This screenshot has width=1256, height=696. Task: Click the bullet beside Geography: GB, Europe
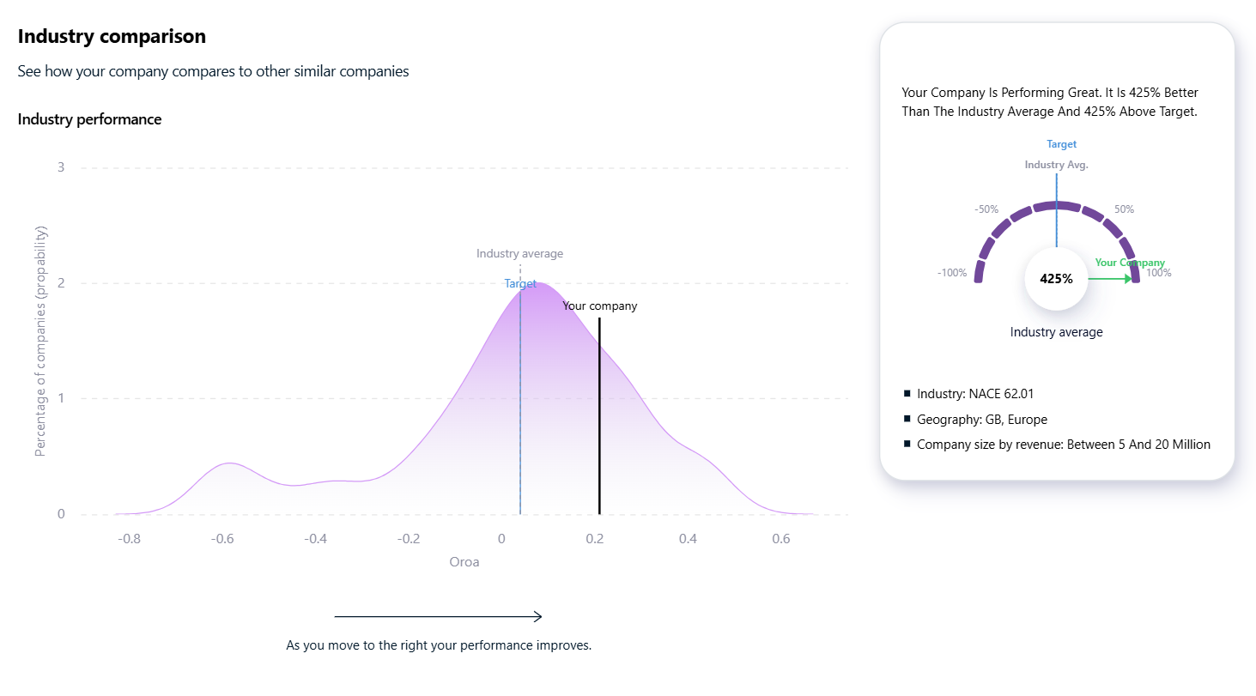tap(907, 419)
